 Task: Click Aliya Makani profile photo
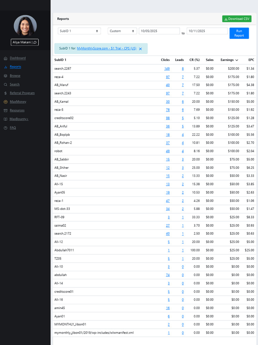[x=25, y=26]
